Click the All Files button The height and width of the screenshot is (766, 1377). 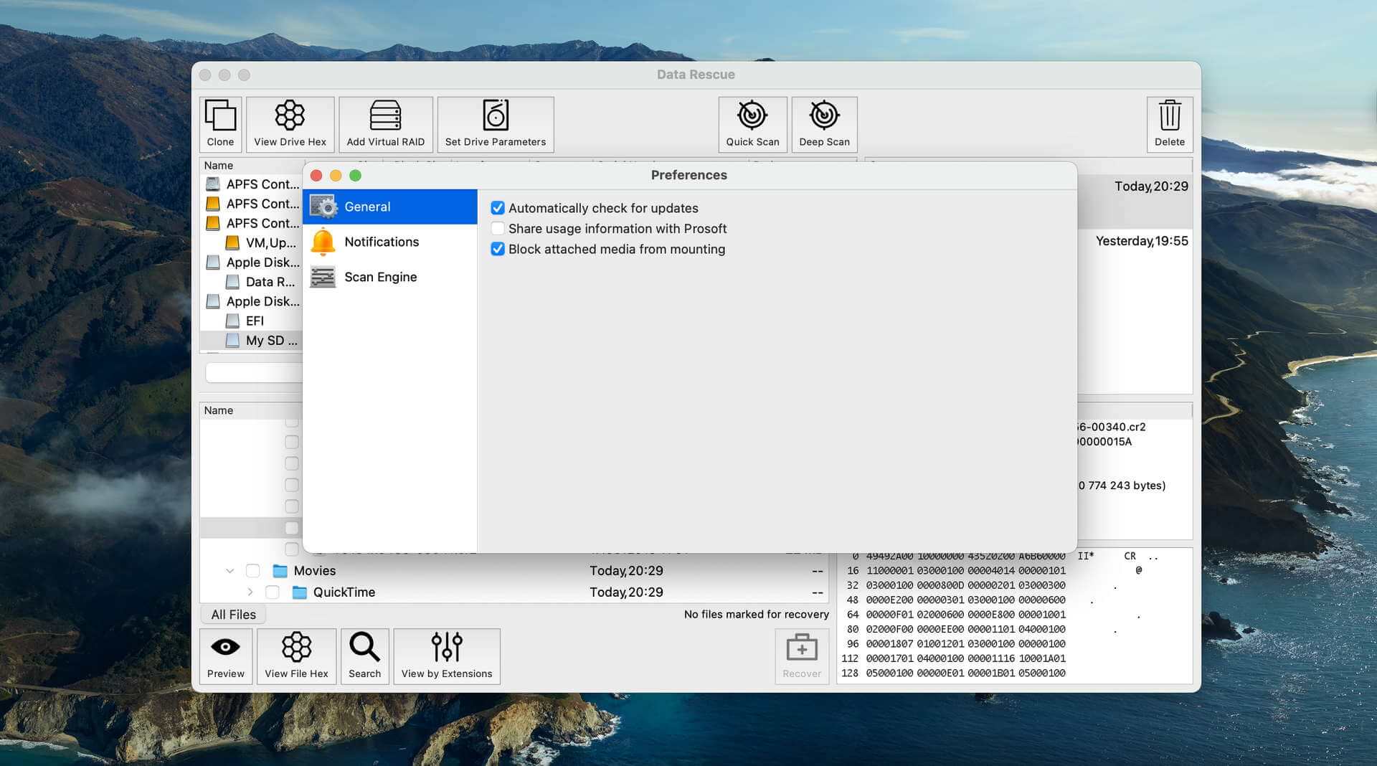pyautogui.click(x=233, y=615)
